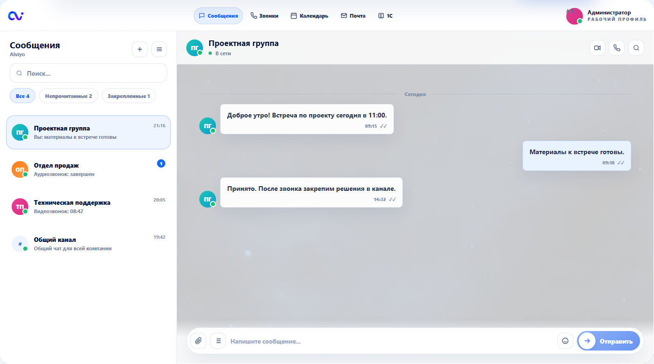Attach a file with paperclip icon
The width and height of the screenshot is (654, 364).
[x=198, y=341]
